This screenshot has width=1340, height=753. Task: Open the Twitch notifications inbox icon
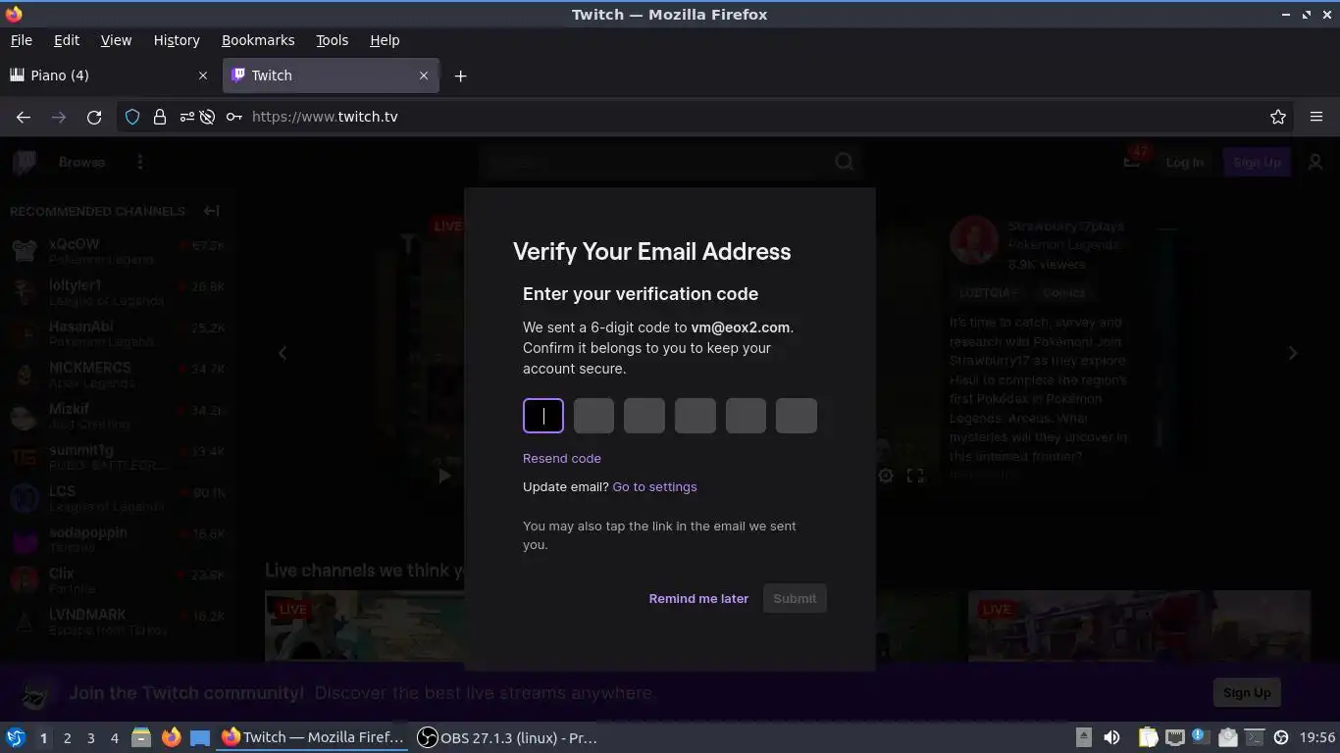coord(1132,162)
